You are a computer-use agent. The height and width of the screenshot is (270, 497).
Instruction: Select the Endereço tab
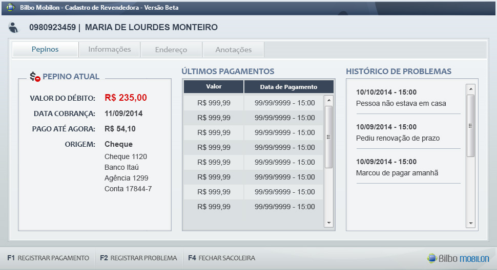click(171, 50)
